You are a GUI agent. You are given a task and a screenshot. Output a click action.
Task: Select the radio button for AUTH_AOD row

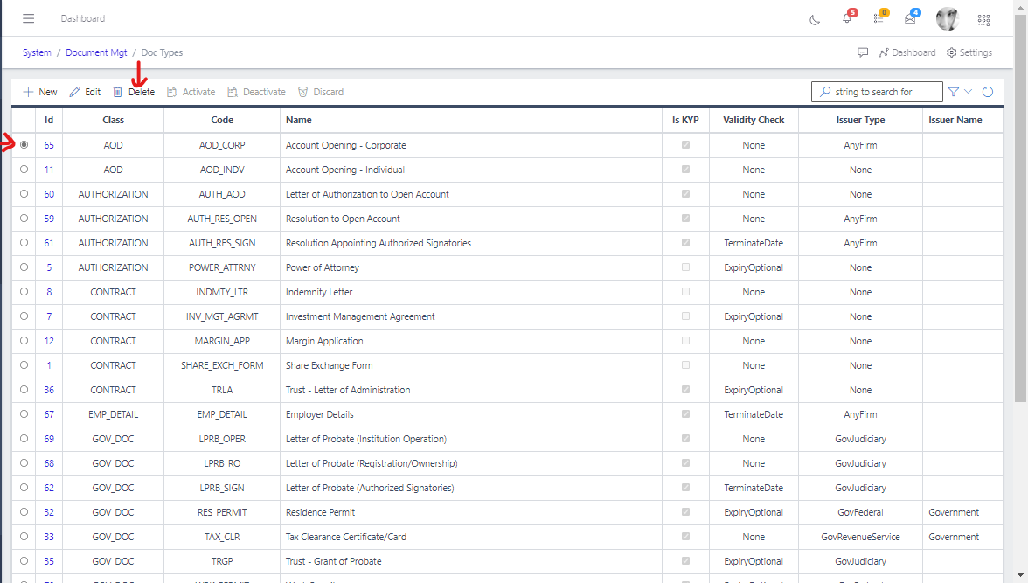(x=24, y=194)
